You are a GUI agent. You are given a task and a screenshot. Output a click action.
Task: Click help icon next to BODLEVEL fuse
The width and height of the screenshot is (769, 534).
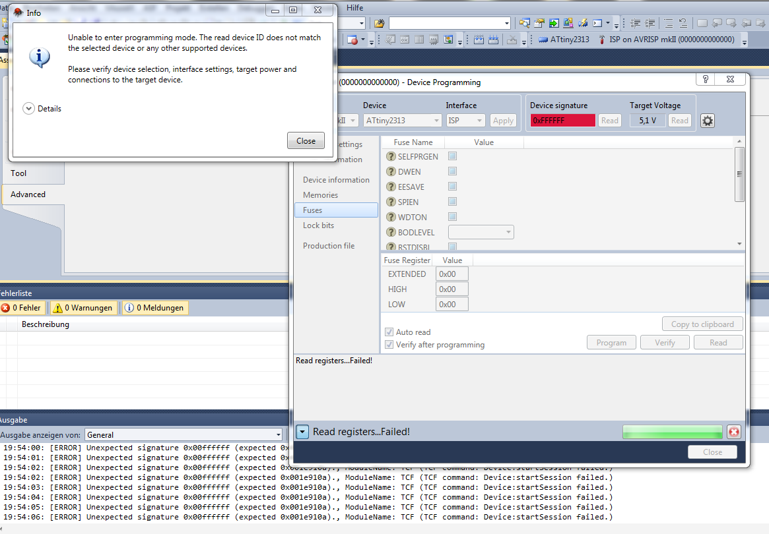(x=391, y=232)
